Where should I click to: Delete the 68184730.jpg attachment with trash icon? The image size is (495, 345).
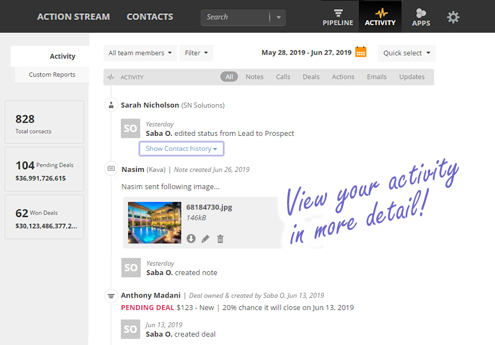click(x=221, y=239)
